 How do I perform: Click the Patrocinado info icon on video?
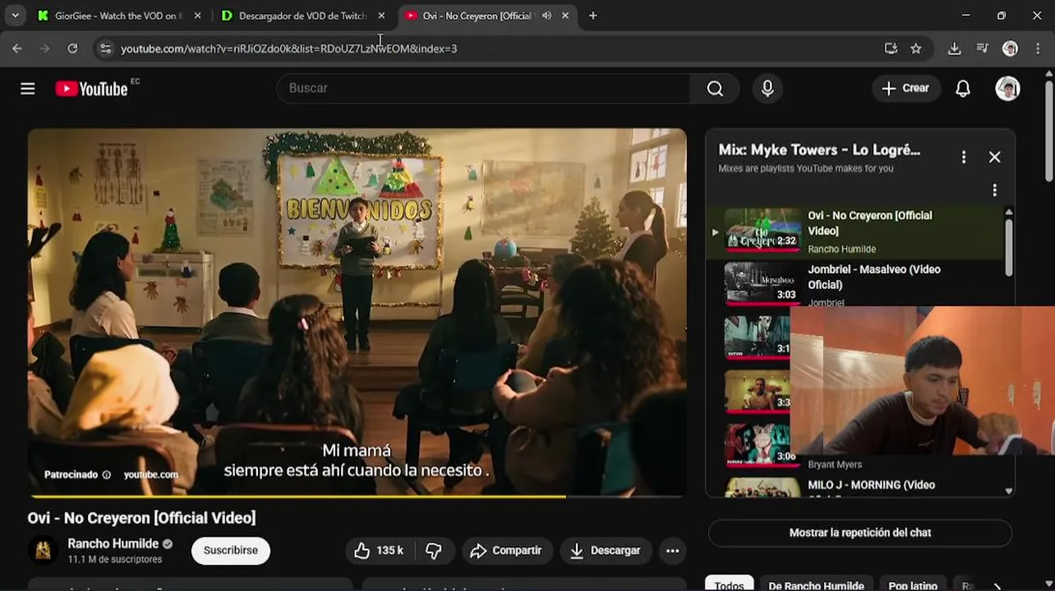coord(106,474)
